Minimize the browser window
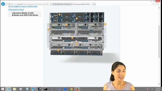The height and width of the screenshot is (91, 162). tap(151, 1)
